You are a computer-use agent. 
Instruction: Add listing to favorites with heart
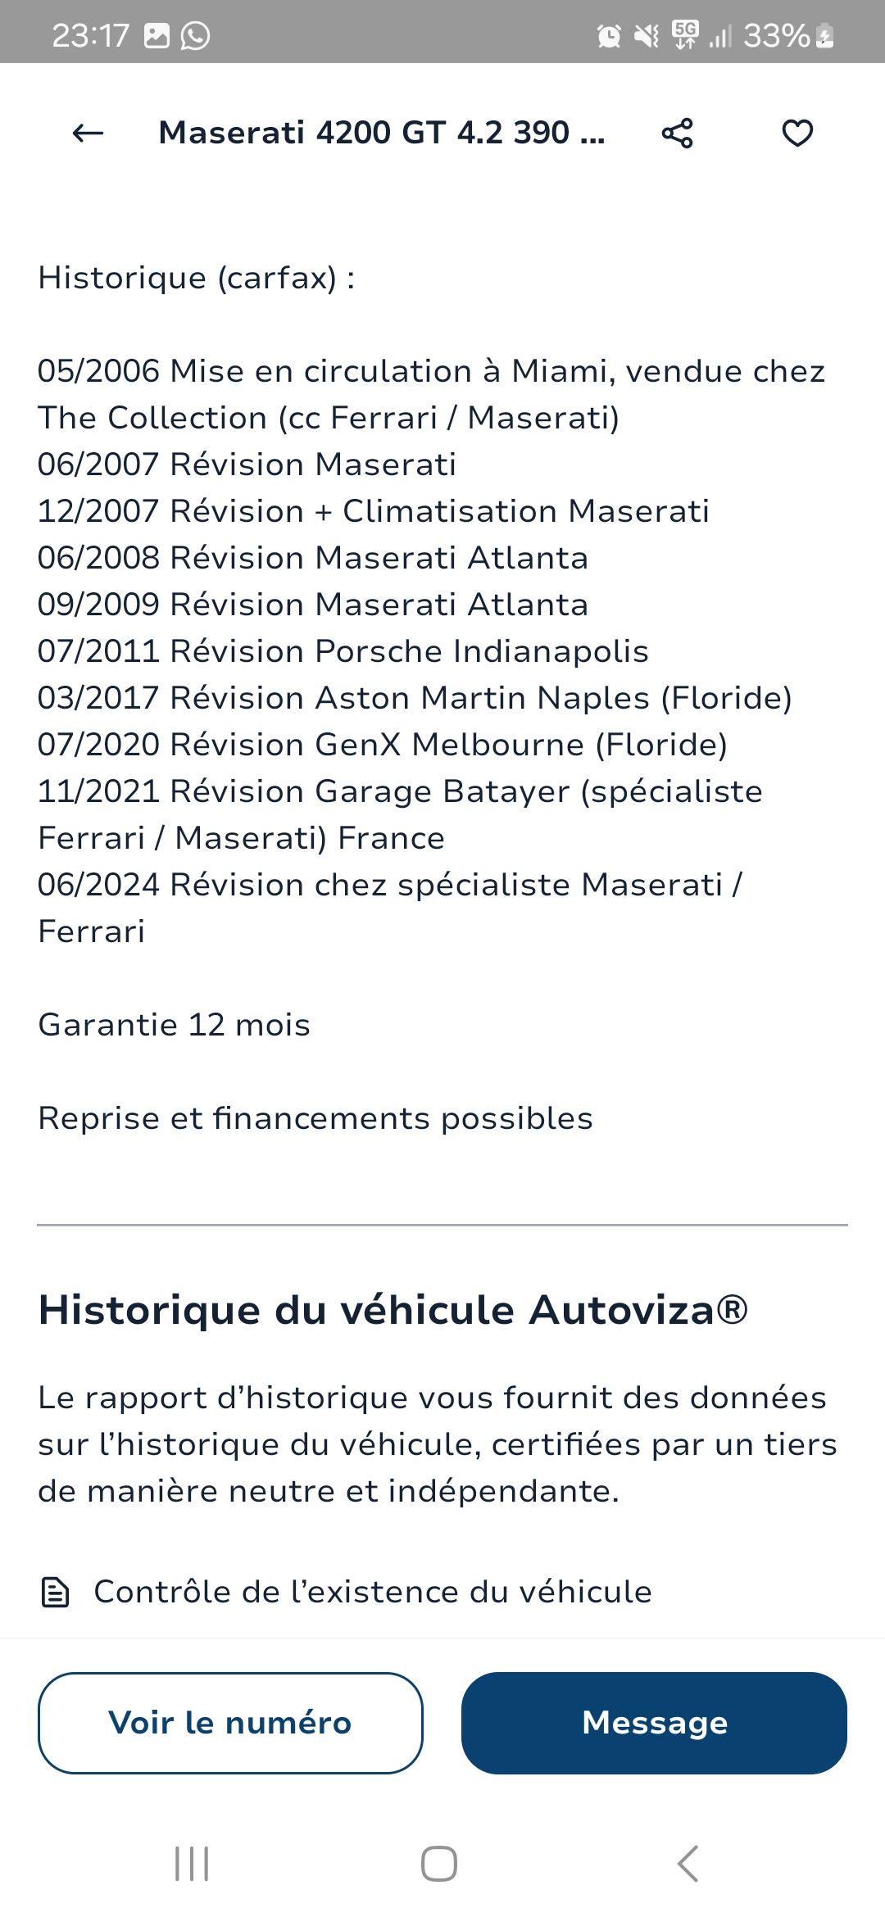pyautogui.click(x=796, y=133)
